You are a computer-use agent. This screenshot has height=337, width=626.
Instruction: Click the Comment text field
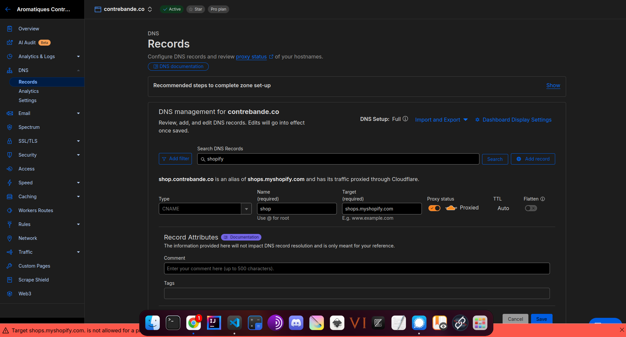click(357, 269)
